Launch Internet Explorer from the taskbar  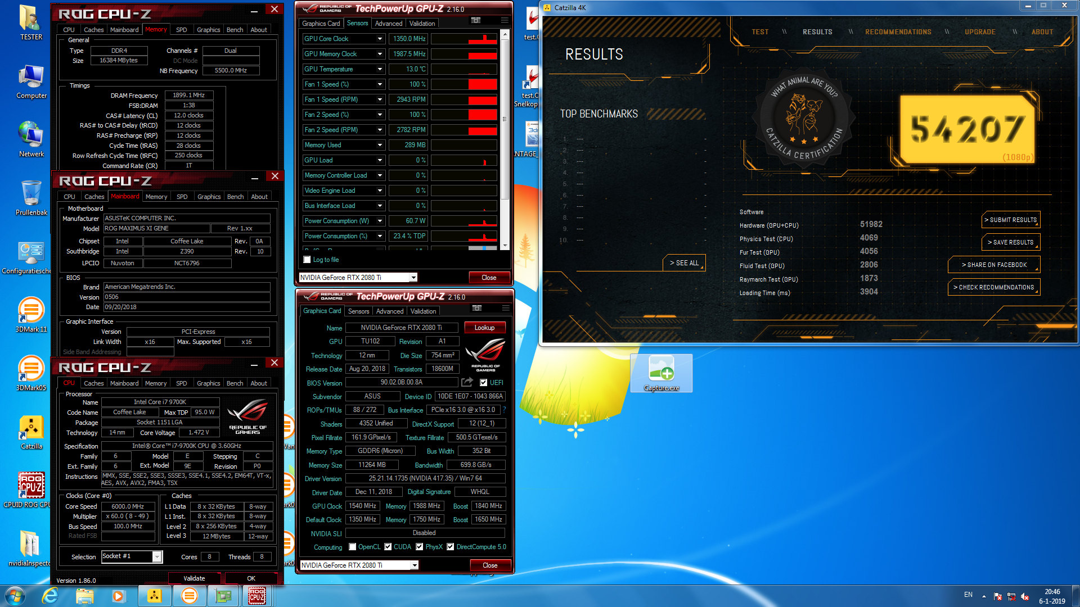click(x=50, y=596)
